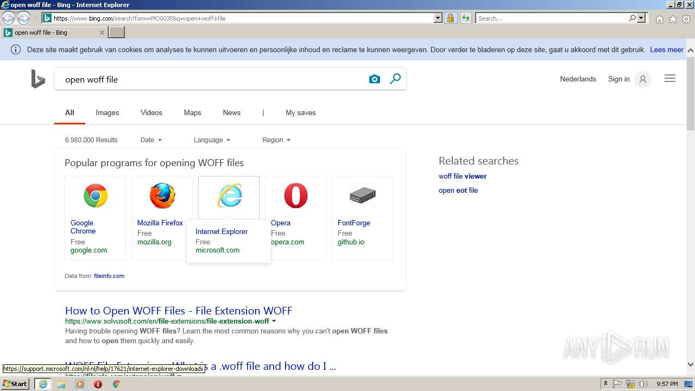Click the user avatar next to Sign in
The image size is (695, 391).
point(643,79)
